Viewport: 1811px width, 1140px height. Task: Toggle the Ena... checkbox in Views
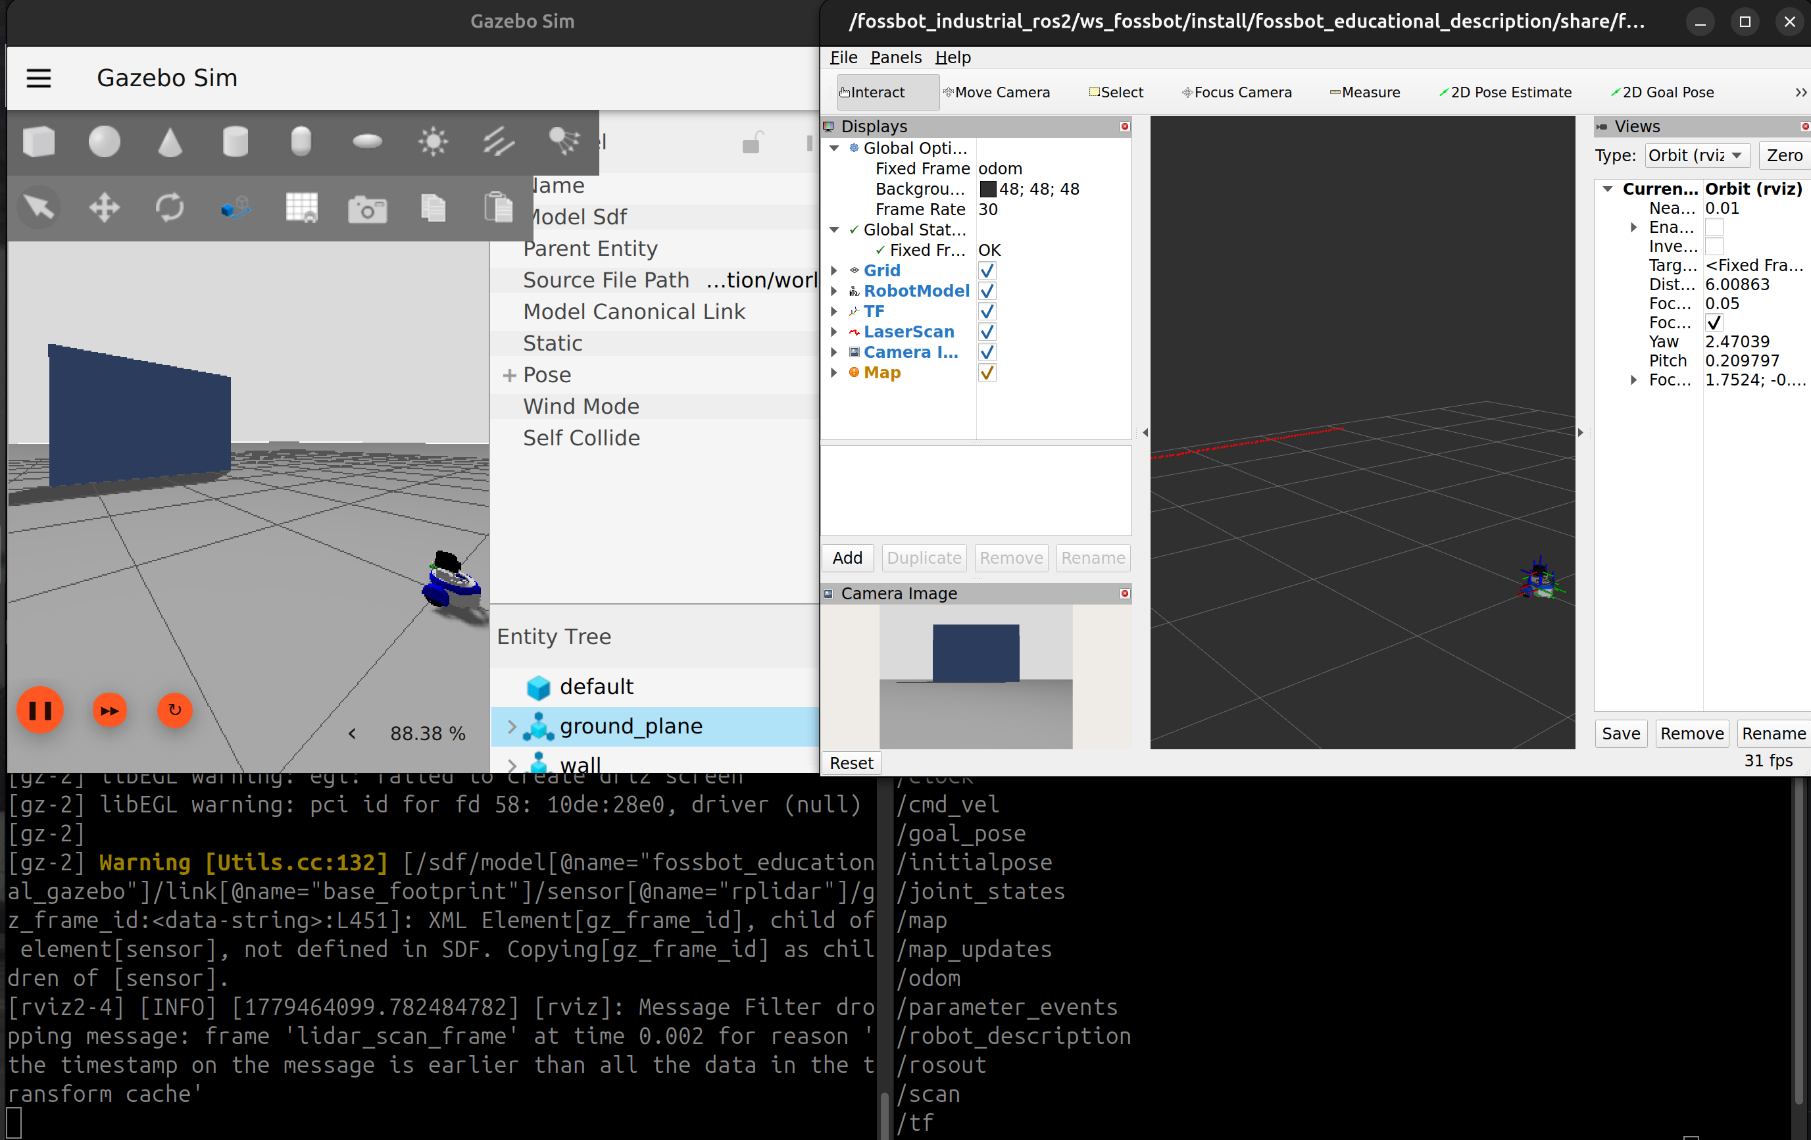coord(1713,227)
